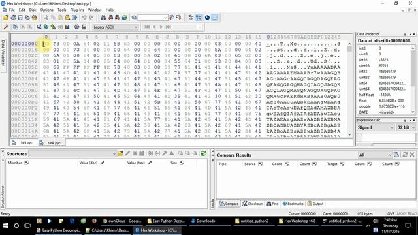418x235 pixels.
Task: Click the hex editor vertical scrollbar down arrow
Action: click(350, 134)
